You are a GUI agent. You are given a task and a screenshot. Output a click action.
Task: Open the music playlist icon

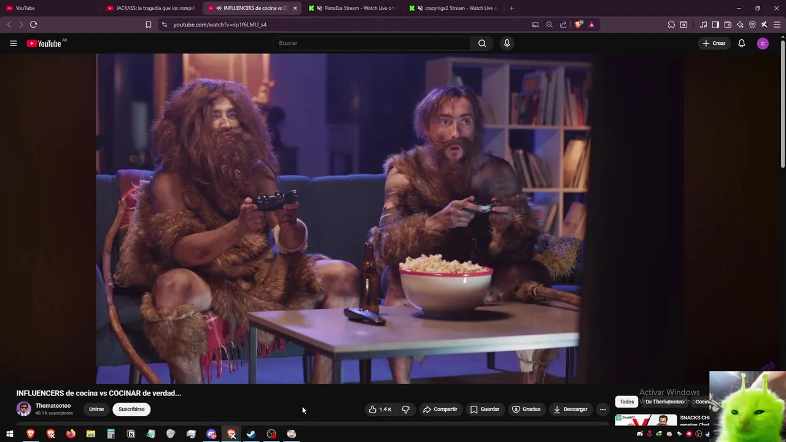coord(703,25)
